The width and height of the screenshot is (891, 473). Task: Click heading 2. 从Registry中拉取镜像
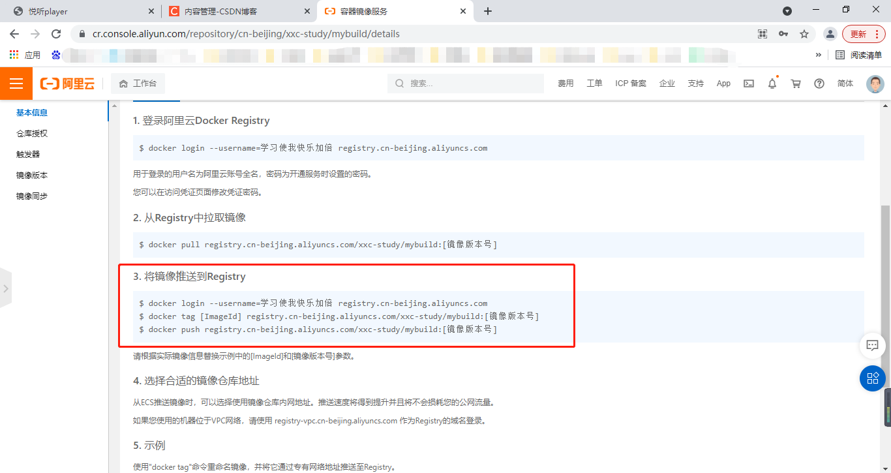189,217
